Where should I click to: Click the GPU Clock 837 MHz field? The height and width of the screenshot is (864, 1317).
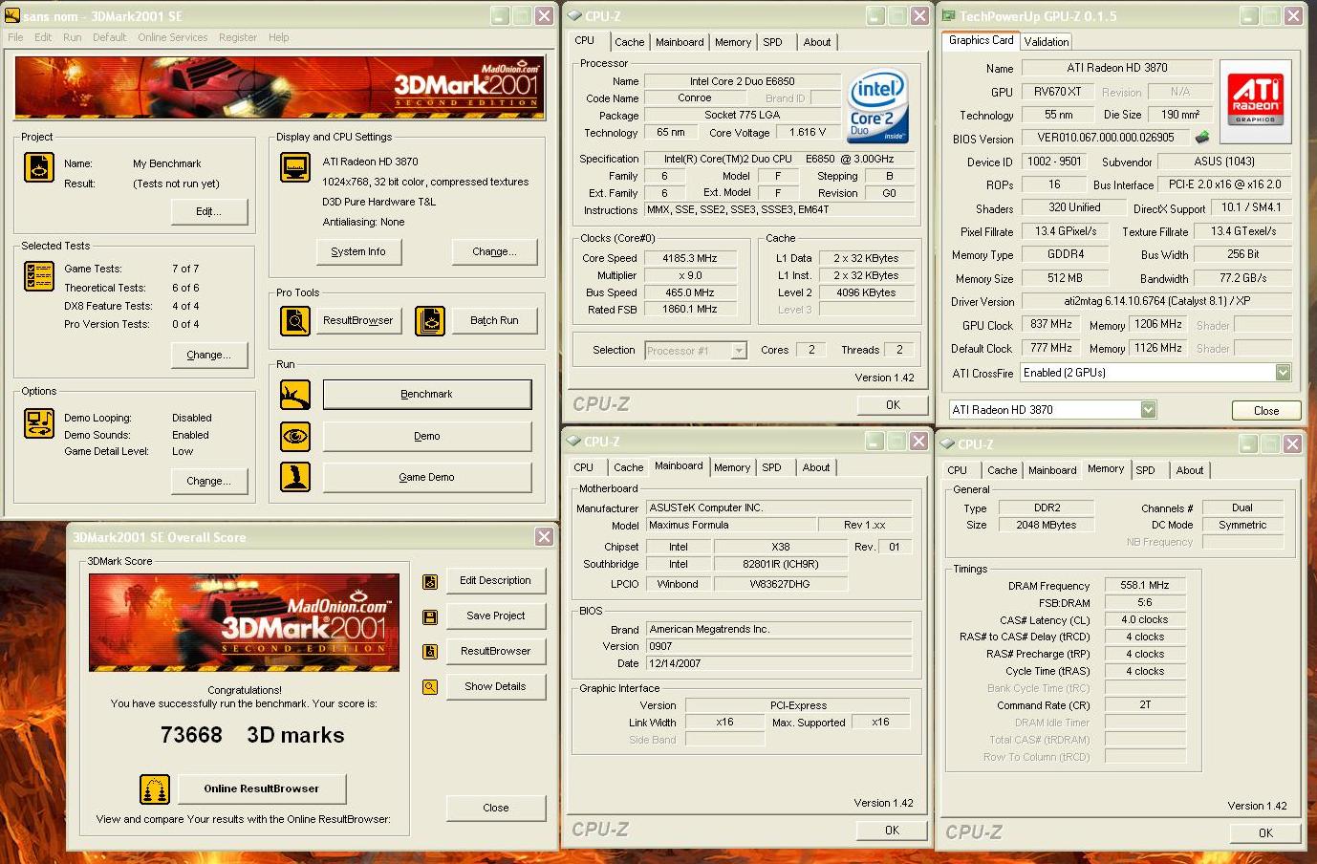(1051, 324)
